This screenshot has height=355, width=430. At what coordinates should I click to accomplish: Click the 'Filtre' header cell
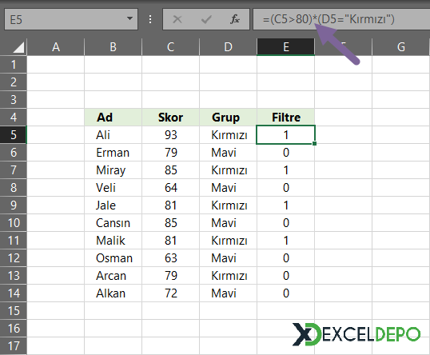tap(286, 118)
